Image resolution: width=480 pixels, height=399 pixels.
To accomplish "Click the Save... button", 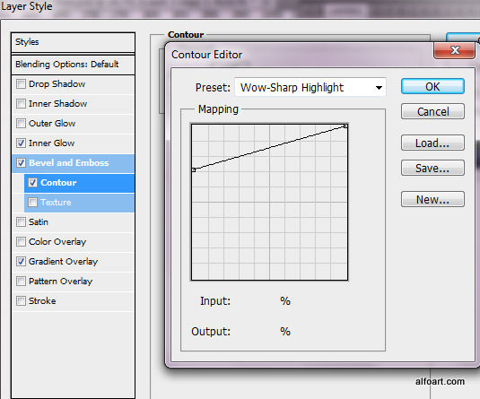I will [432, 168].
